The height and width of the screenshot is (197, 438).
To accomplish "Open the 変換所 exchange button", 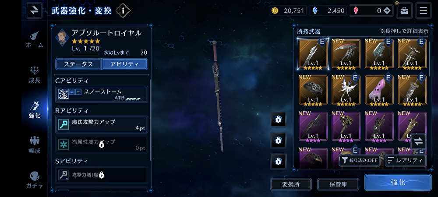I will (x=291, y=184).
